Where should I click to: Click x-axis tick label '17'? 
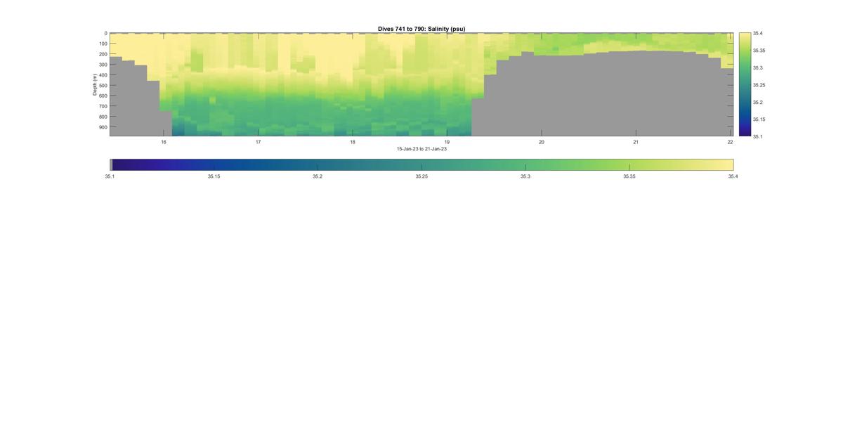pyautogui.click(x=258, y=142)
